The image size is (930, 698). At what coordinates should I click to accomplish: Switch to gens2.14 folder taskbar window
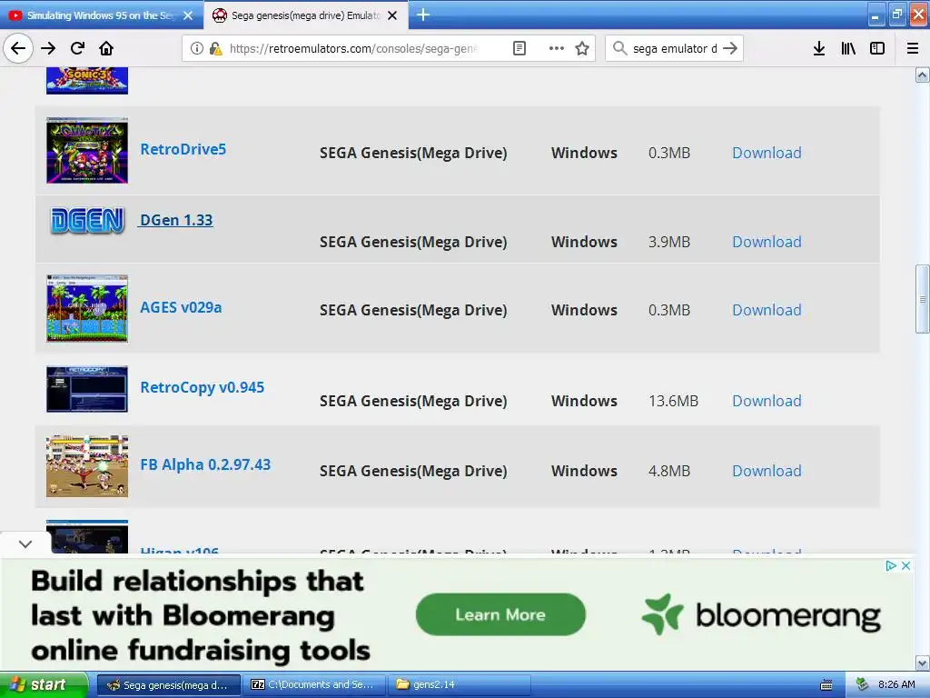460,685
